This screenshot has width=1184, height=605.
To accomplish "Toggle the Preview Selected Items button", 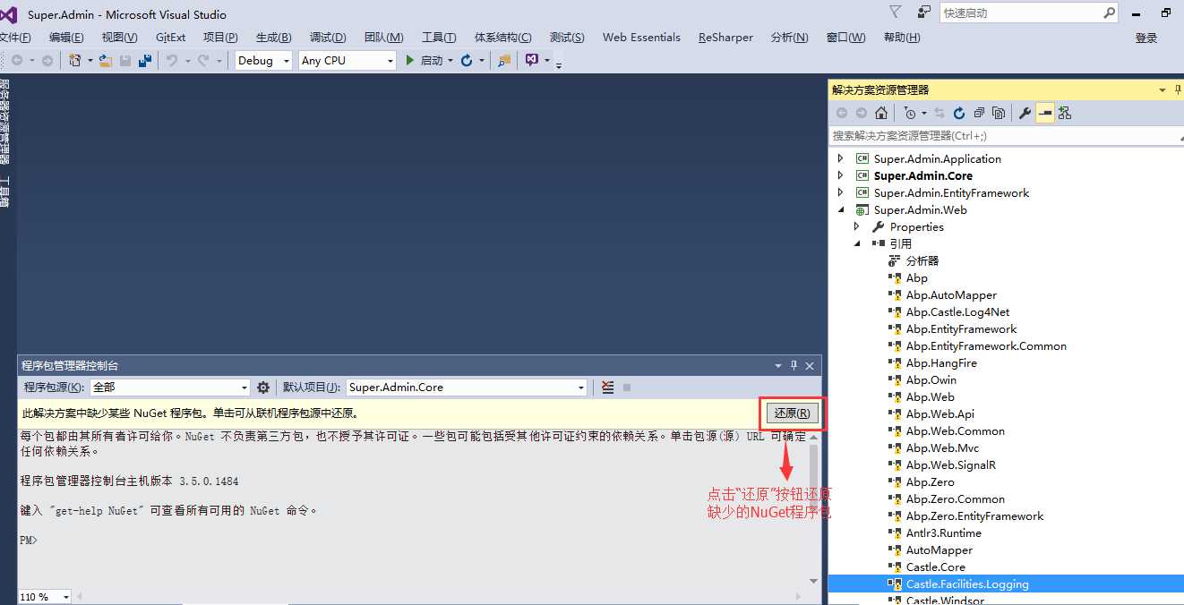I will [1045, 113].
